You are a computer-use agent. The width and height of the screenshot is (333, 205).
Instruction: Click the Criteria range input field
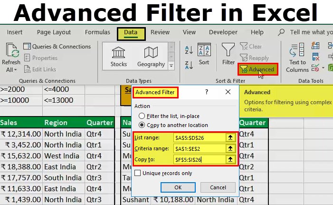pyautogui.click(x=200, y=148)
